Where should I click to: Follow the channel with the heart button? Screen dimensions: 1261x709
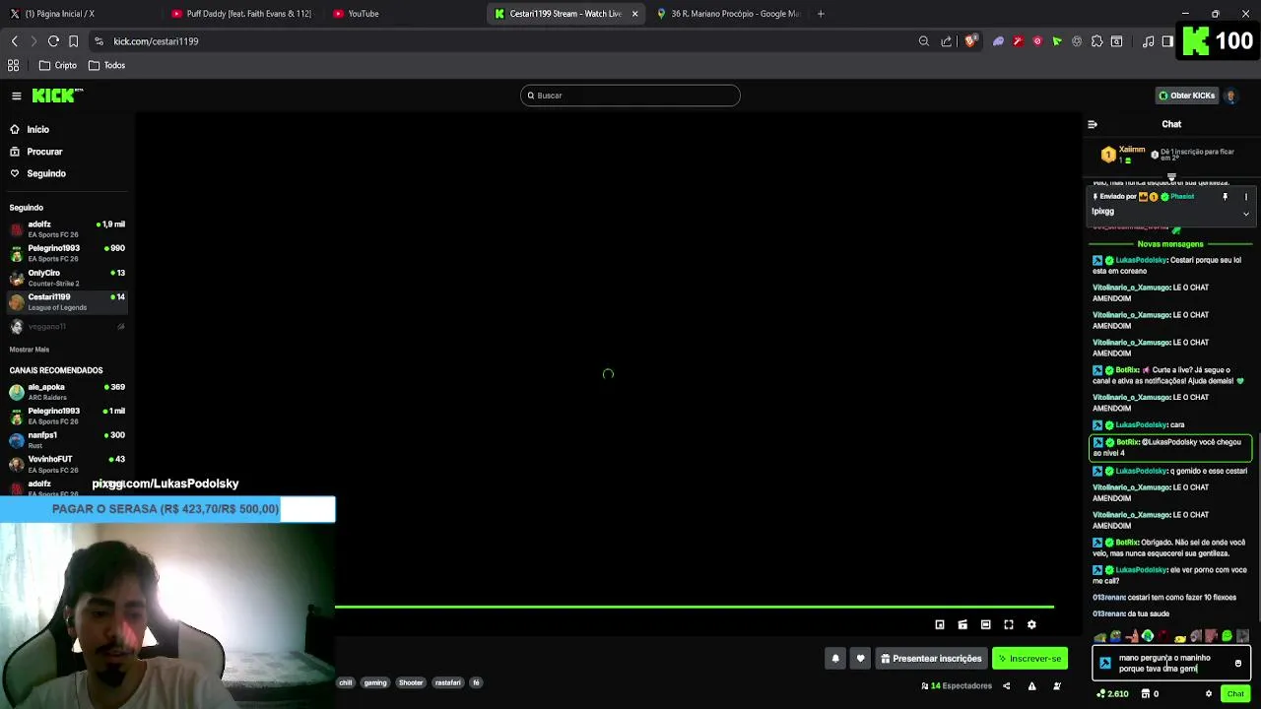pos(860,659)
